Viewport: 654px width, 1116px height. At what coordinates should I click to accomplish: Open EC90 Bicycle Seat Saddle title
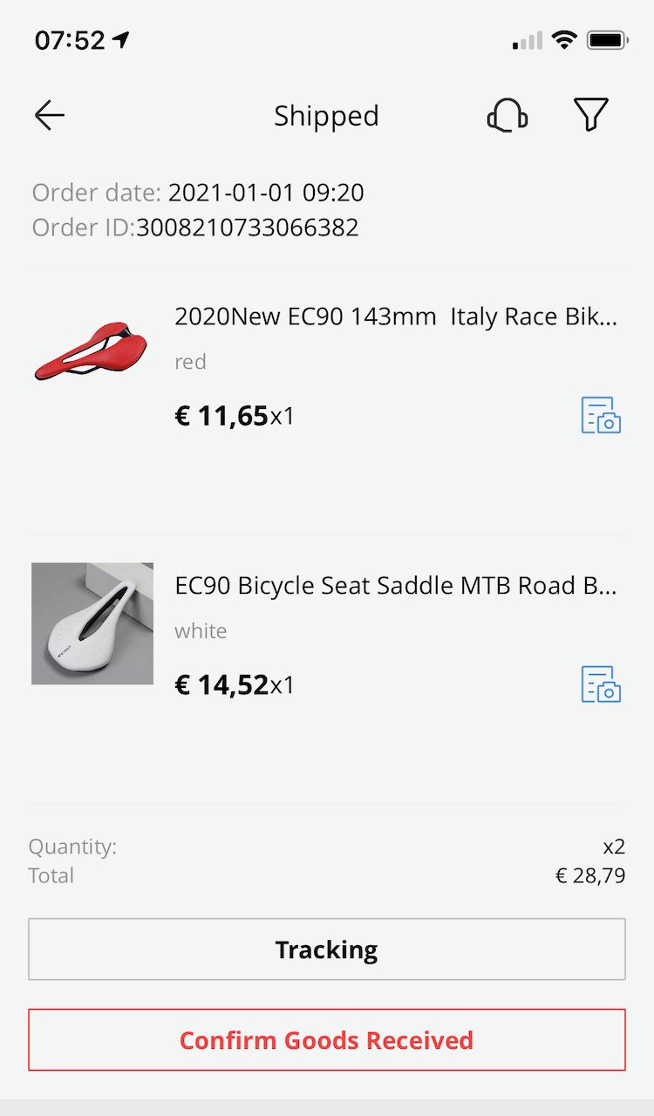pyautogui.click(x=396, y=586)
